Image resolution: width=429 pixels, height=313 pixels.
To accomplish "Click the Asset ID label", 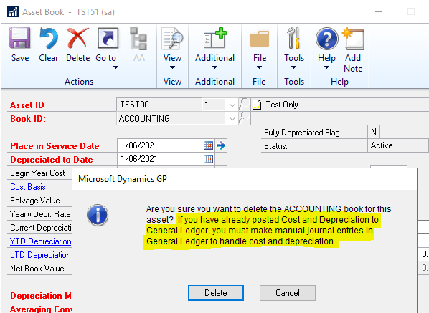I will 27,105.
